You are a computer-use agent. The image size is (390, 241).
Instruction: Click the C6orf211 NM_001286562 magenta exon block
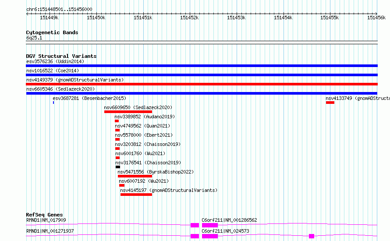210,225
